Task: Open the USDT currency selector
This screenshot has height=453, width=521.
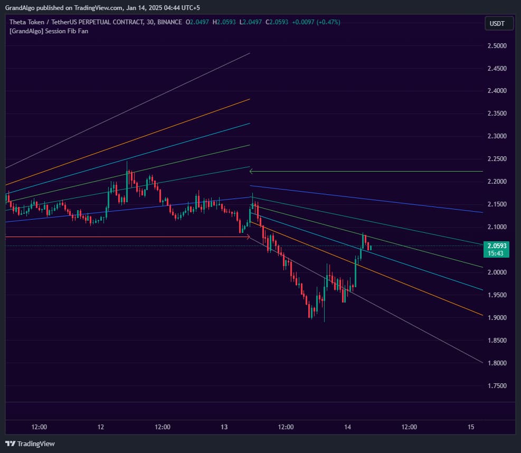Action: coord(498,23)
